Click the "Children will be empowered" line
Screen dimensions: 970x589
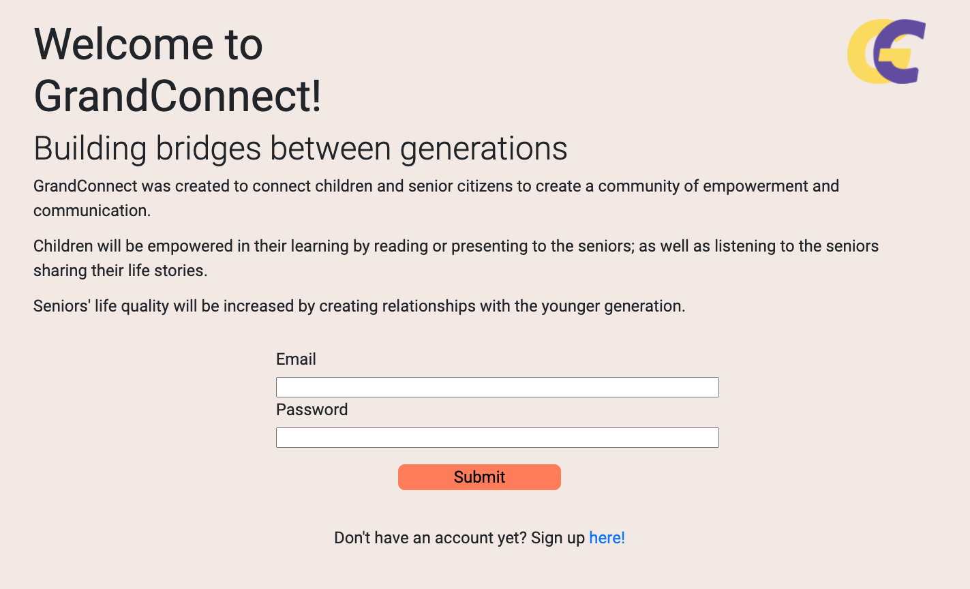(x=455, y=246)
